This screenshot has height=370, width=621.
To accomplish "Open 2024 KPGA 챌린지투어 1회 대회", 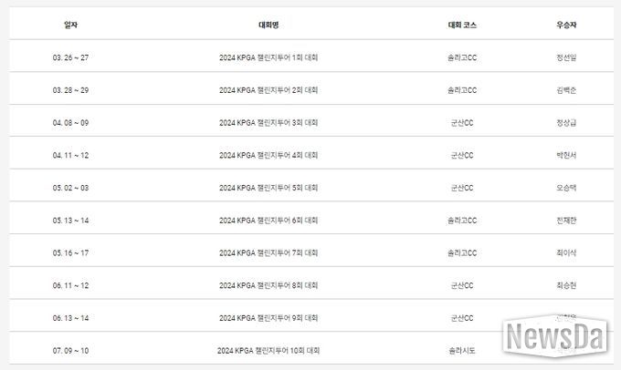I will pyautogui.click(x=268, y=57).
